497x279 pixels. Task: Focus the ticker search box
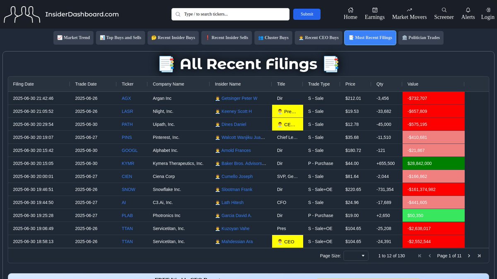click(230, 14)
